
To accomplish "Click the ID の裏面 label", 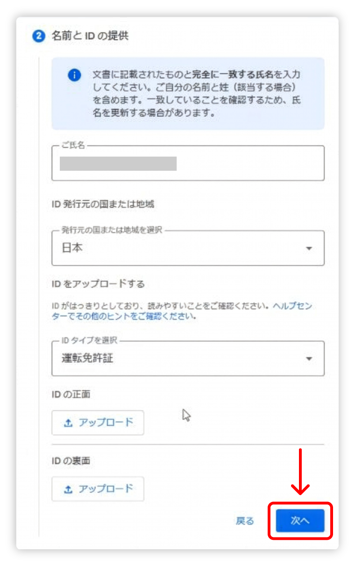I will click(x=71, y=461).
